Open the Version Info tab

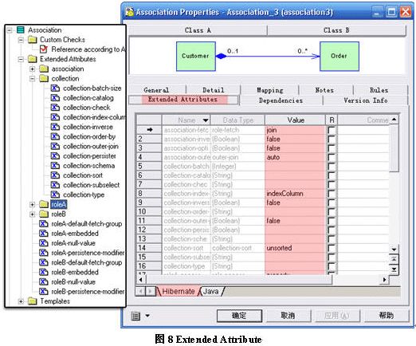click(x=366, y=100)
